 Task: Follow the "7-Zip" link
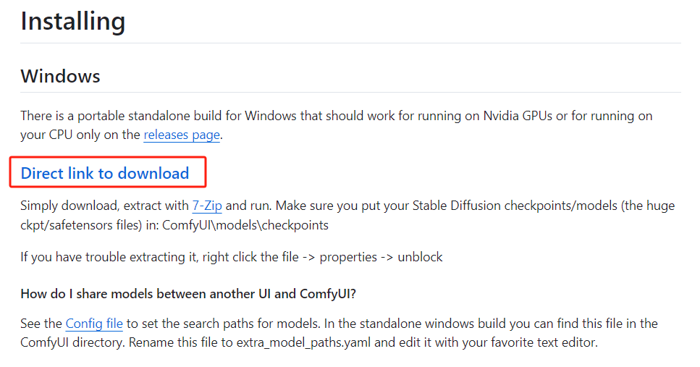[207, 206]
